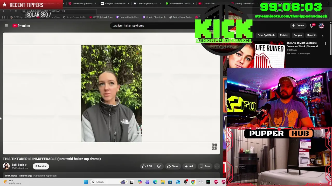Open the YouTube hamburger guide menu

coord(6,26)
